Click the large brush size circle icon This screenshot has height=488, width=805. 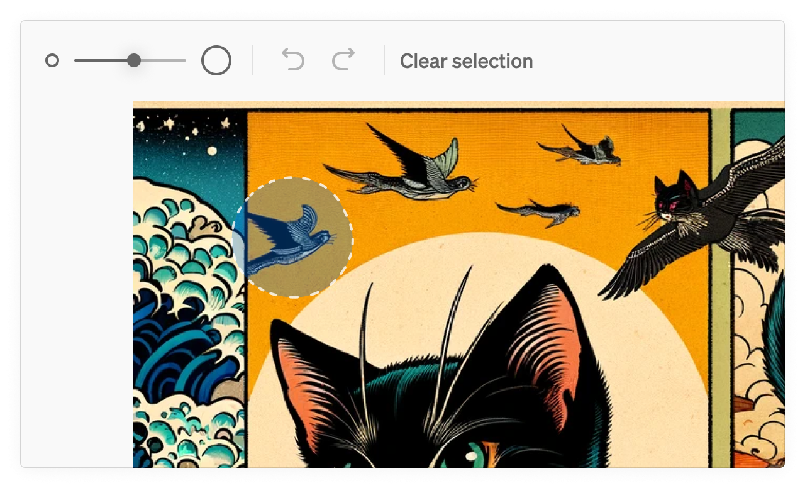coord(216,60)
